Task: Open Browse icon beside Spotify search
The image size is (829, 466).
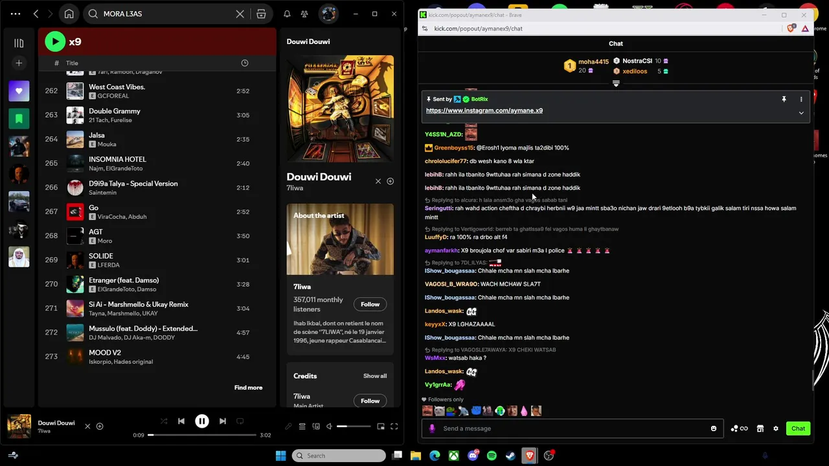Action: pos(261,14)
